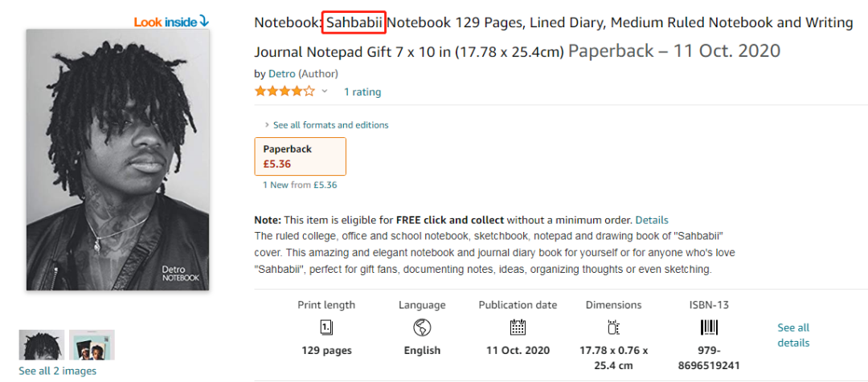The image size is (868, 382).
Task: Click the highlighted Sahbabii word in title
Action: click(x=354, y=22)
